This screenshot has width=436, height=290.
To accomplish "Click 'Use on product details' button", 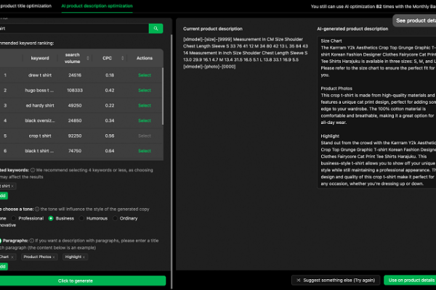I will [x=410, y=281].
